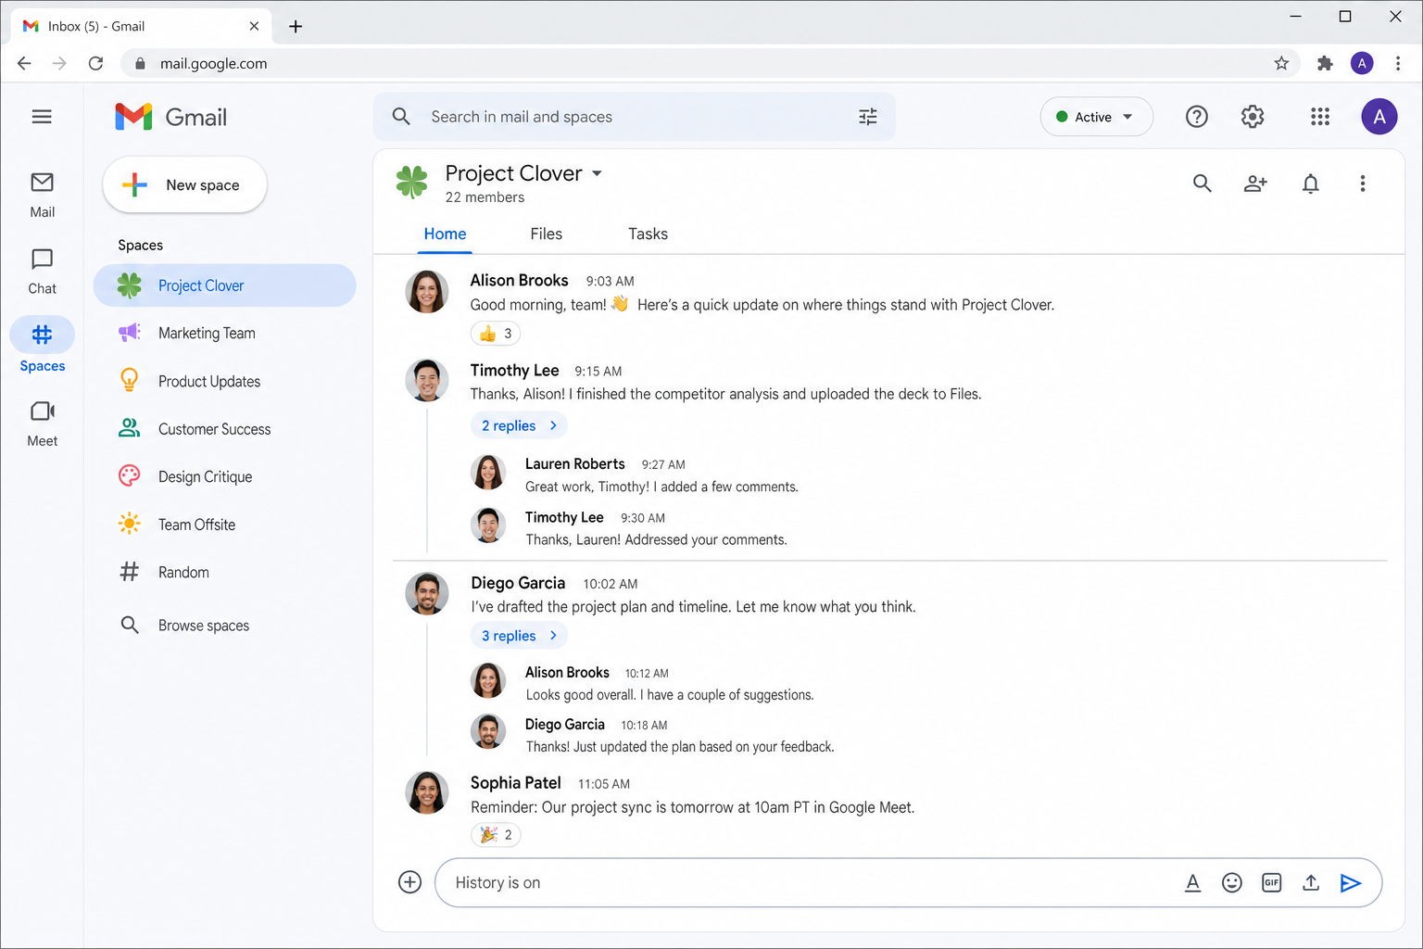Open text formatting options in compose
1423x949 pixels.
[1192, 883]
